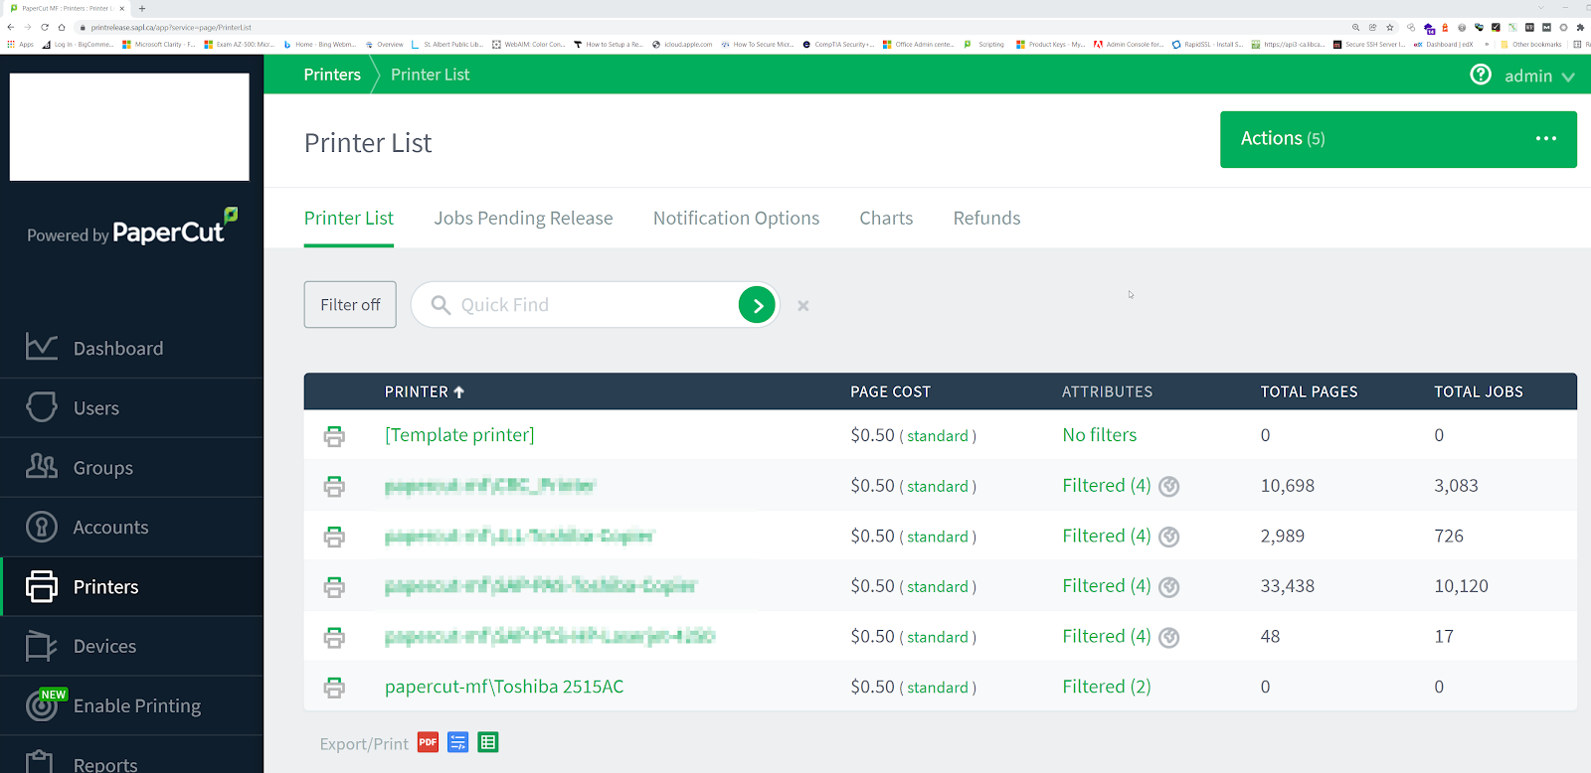Click the browser home button

(62, 28)
